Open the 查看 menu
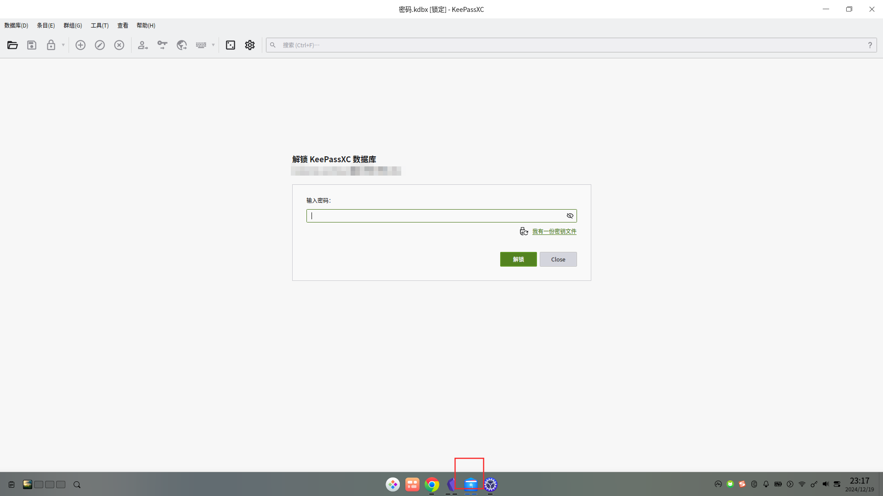 122,25
